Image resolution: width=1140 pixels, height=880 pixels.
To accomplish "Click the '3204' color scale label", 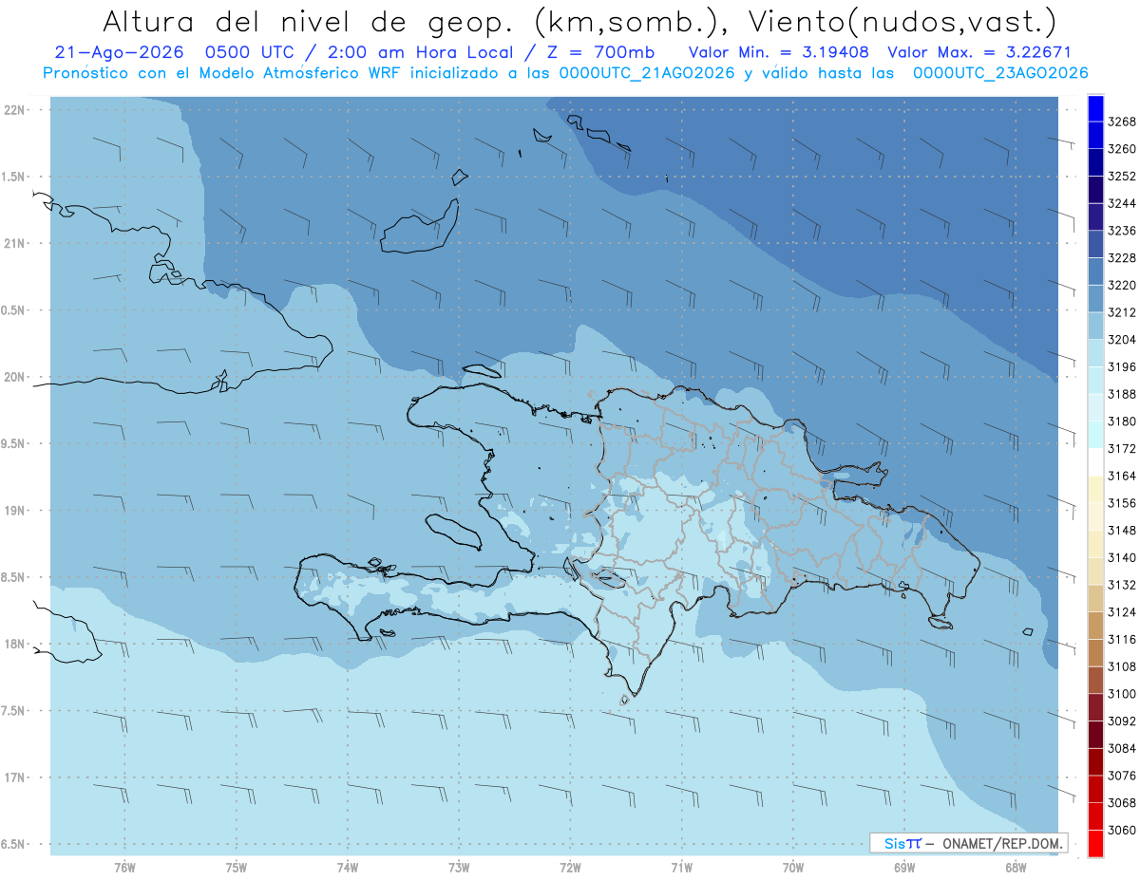I will (x=1122, y=340).
